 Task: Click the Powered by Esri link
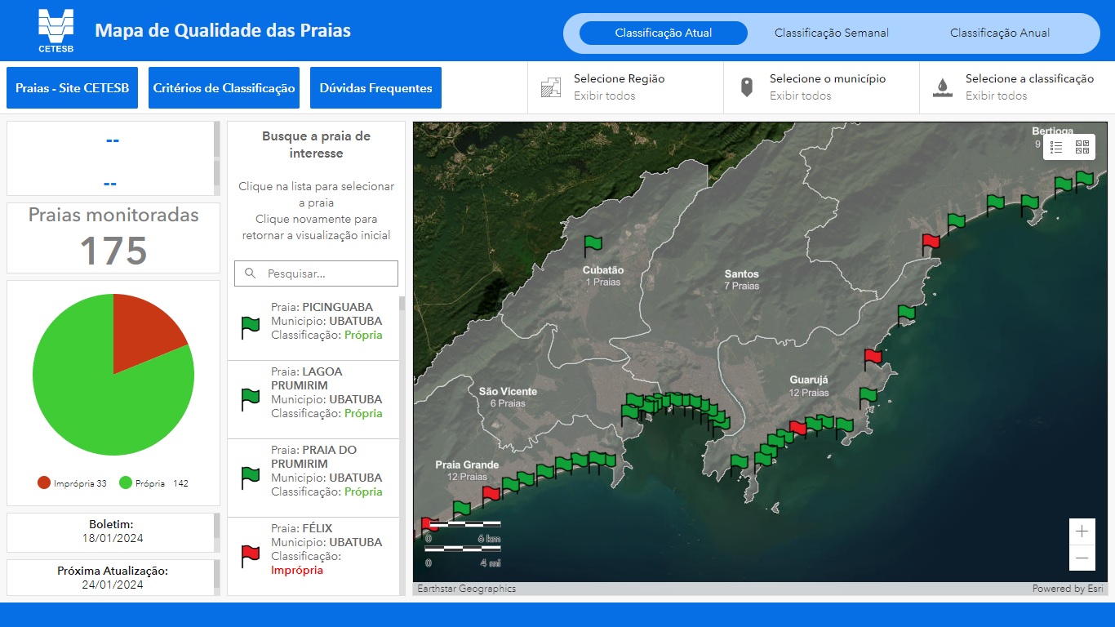[1069, 588]
